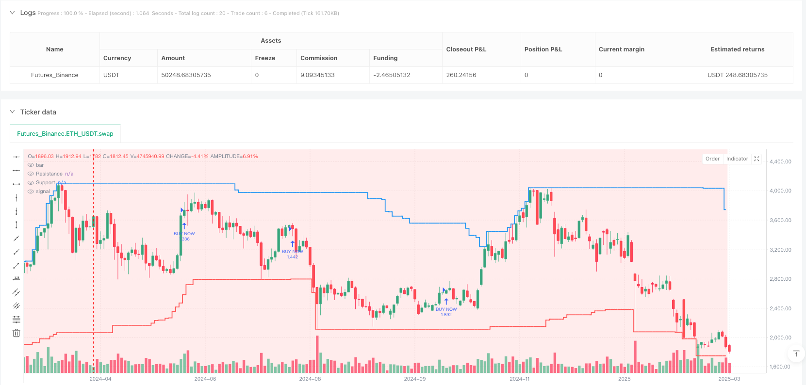Open the Futures_Binance.ETH_USDT.swap tab
Viewport: 806px width, 385px height.
(x=65, y=134)
